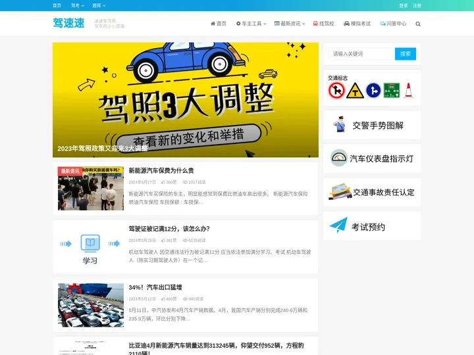Click the dashboard gauge indicator icon
The height and width of the screenshot is (355, 474).
coord(338,158)
